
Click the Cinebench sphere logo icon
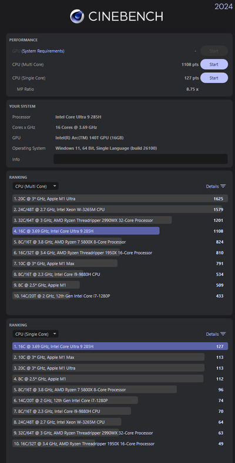(77, 16)
